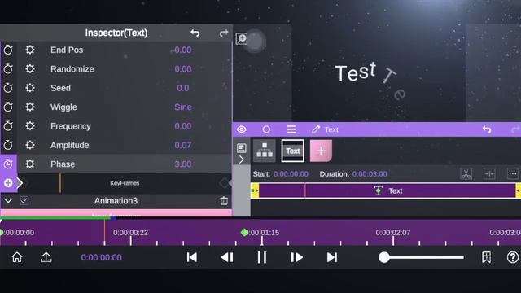Open the Seed gear settings
This screenshot has width=521, height=293.
point(30,88)
